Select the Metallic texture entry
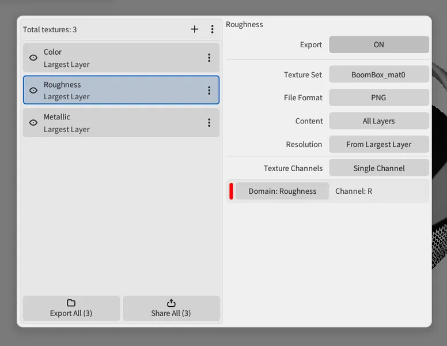This screenshot has height=346, width=447. coord(115,123)
